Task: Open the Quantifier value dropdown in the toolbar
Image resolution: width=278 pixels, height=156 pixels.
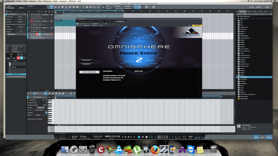Action: point(110,6)
